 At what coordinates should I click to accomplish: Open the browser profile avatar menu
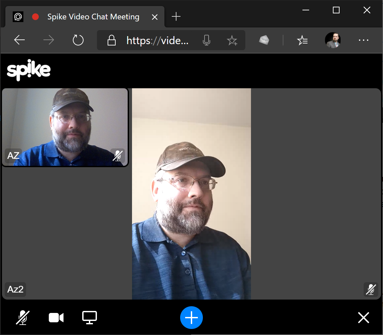pos(333,40)
